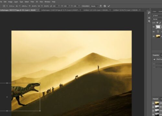Switch to the third document tab Untitled

[x=96, y=10]
